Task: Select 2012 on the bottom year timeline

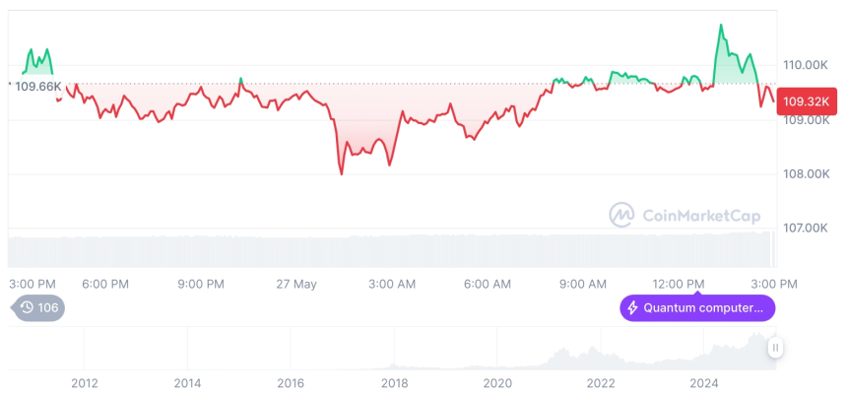Action: pyautogui.click(x=84, y=383)
